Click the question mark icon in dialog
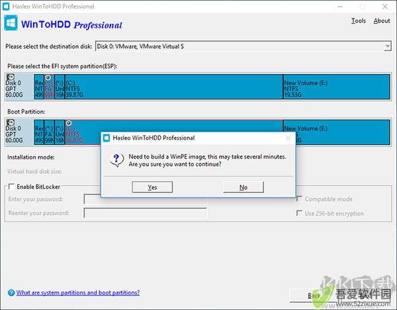Screen dimensions: 397x310 coord(116,160)
